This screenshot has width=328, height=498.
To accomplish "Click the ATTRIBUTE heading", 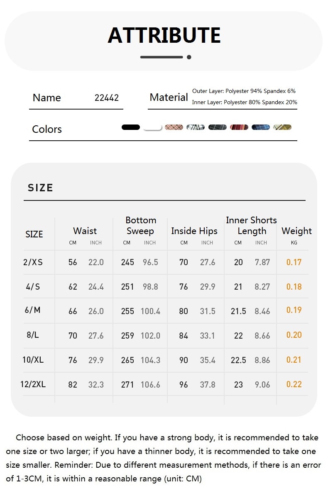I will [164, 36].
